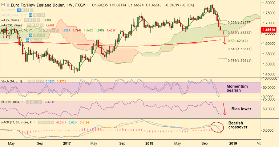Open the MA (5, close) dropdown arrow
This screenshot has width=279, height=148.
tap(21, 20)
